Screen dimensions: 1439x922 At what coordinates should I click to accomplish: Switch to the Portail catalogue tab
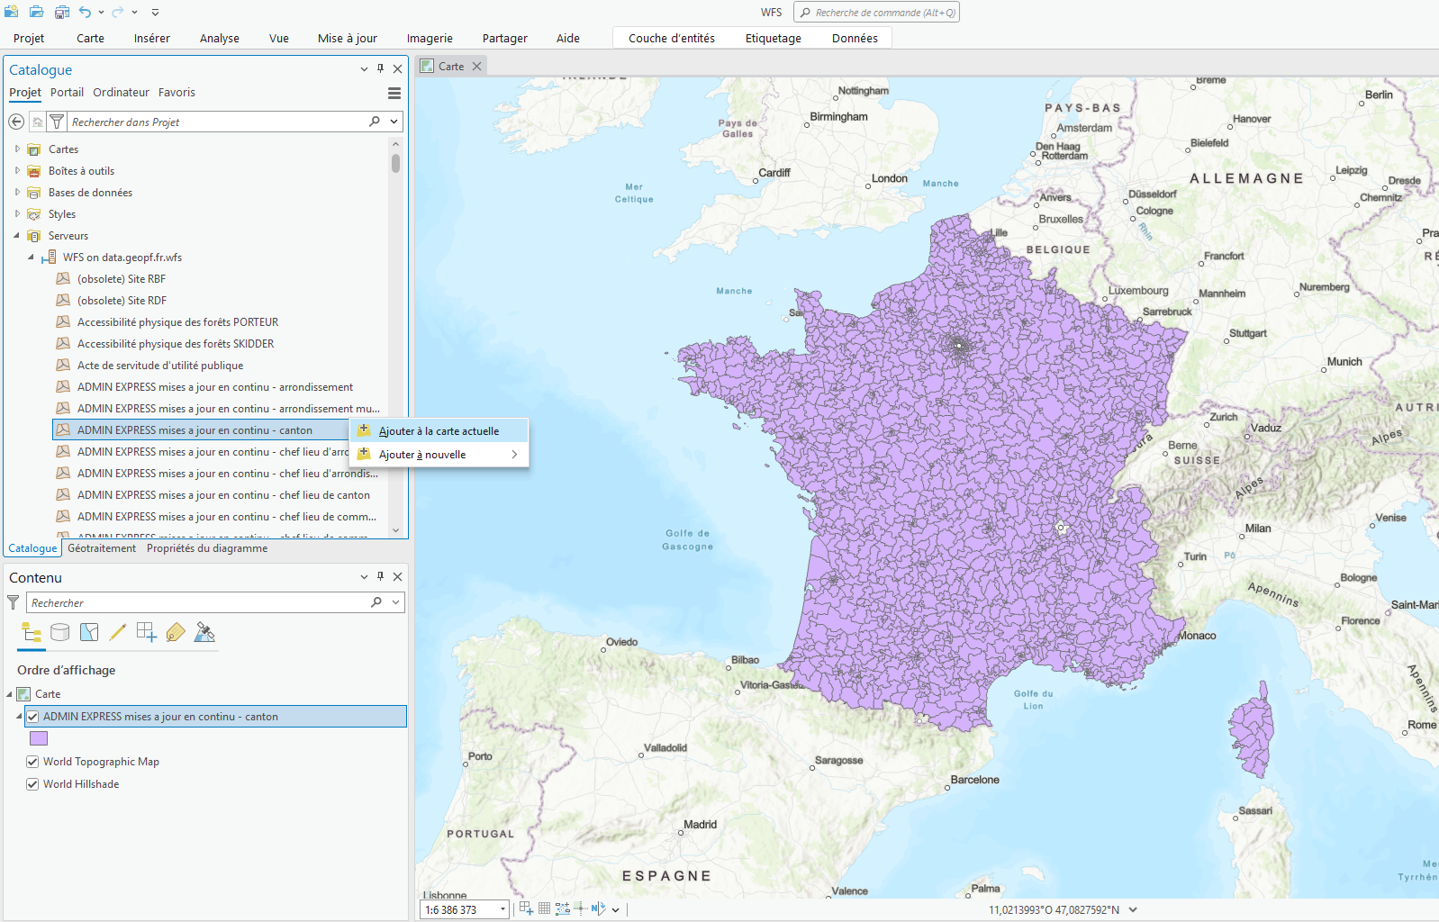click(x=67, y=93)
